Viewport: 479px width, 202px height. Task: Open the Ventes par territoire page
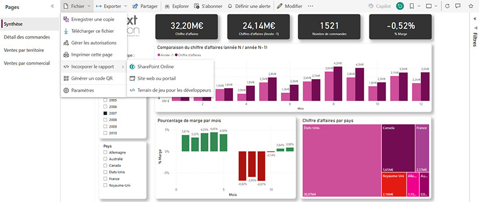coord(30,50)
